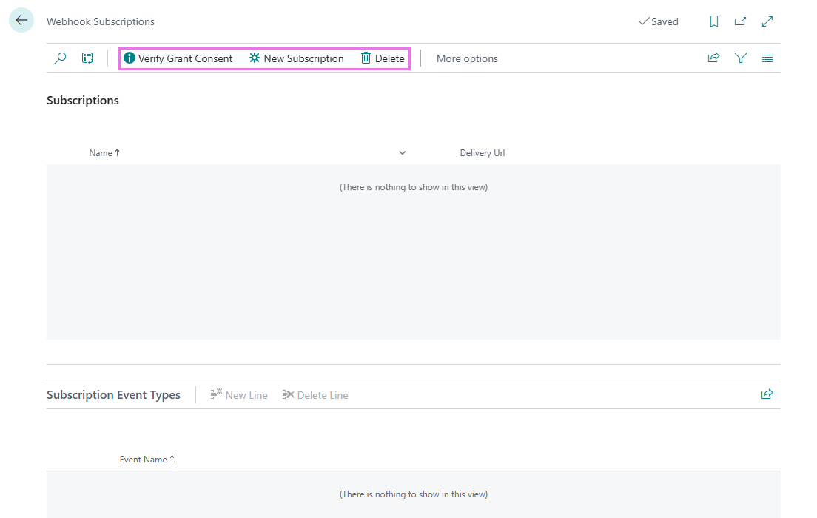Switch layout with the list view icon
Viewport: 817px width, 518px height.
pyautogui.click(x=767, y=58)
